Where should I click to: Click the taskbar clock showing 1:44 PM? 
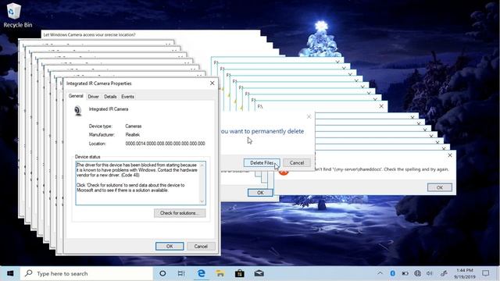[x=464, y=273]
